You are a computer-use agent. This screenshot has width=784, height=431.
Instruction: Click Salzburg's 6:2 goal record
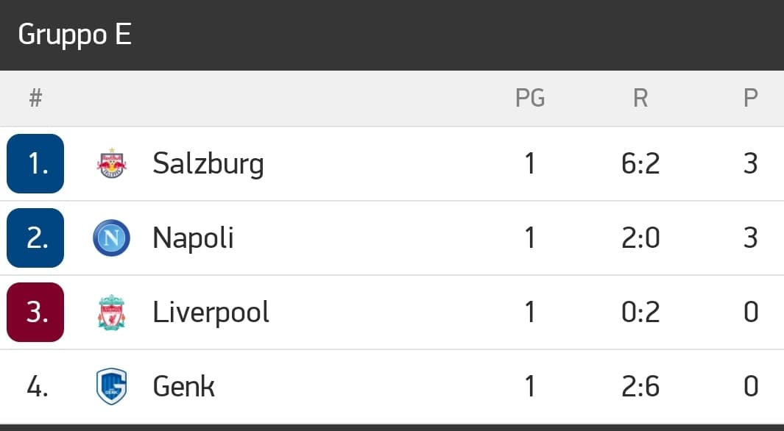coord(640,164)
